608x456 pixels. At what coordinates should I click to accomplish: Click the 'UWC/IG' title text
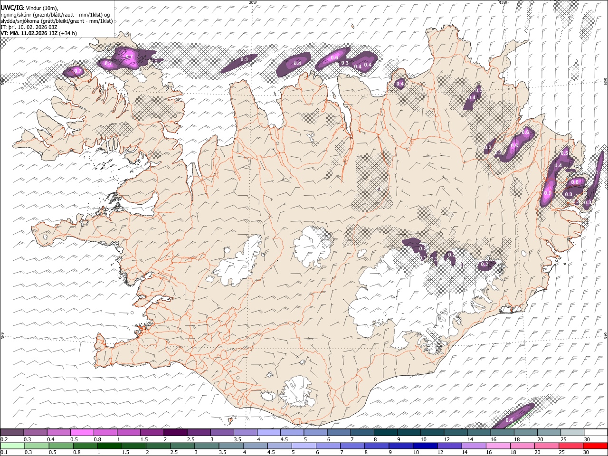click(x=11, y=8)
